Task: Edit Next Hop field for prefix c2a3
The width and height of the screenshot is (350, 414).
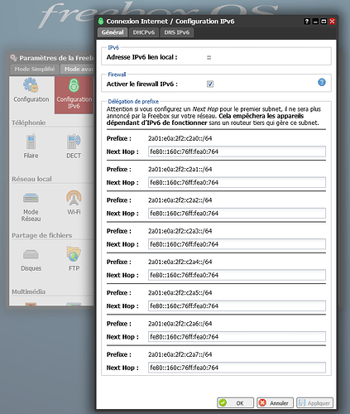Action: point(237,244)
